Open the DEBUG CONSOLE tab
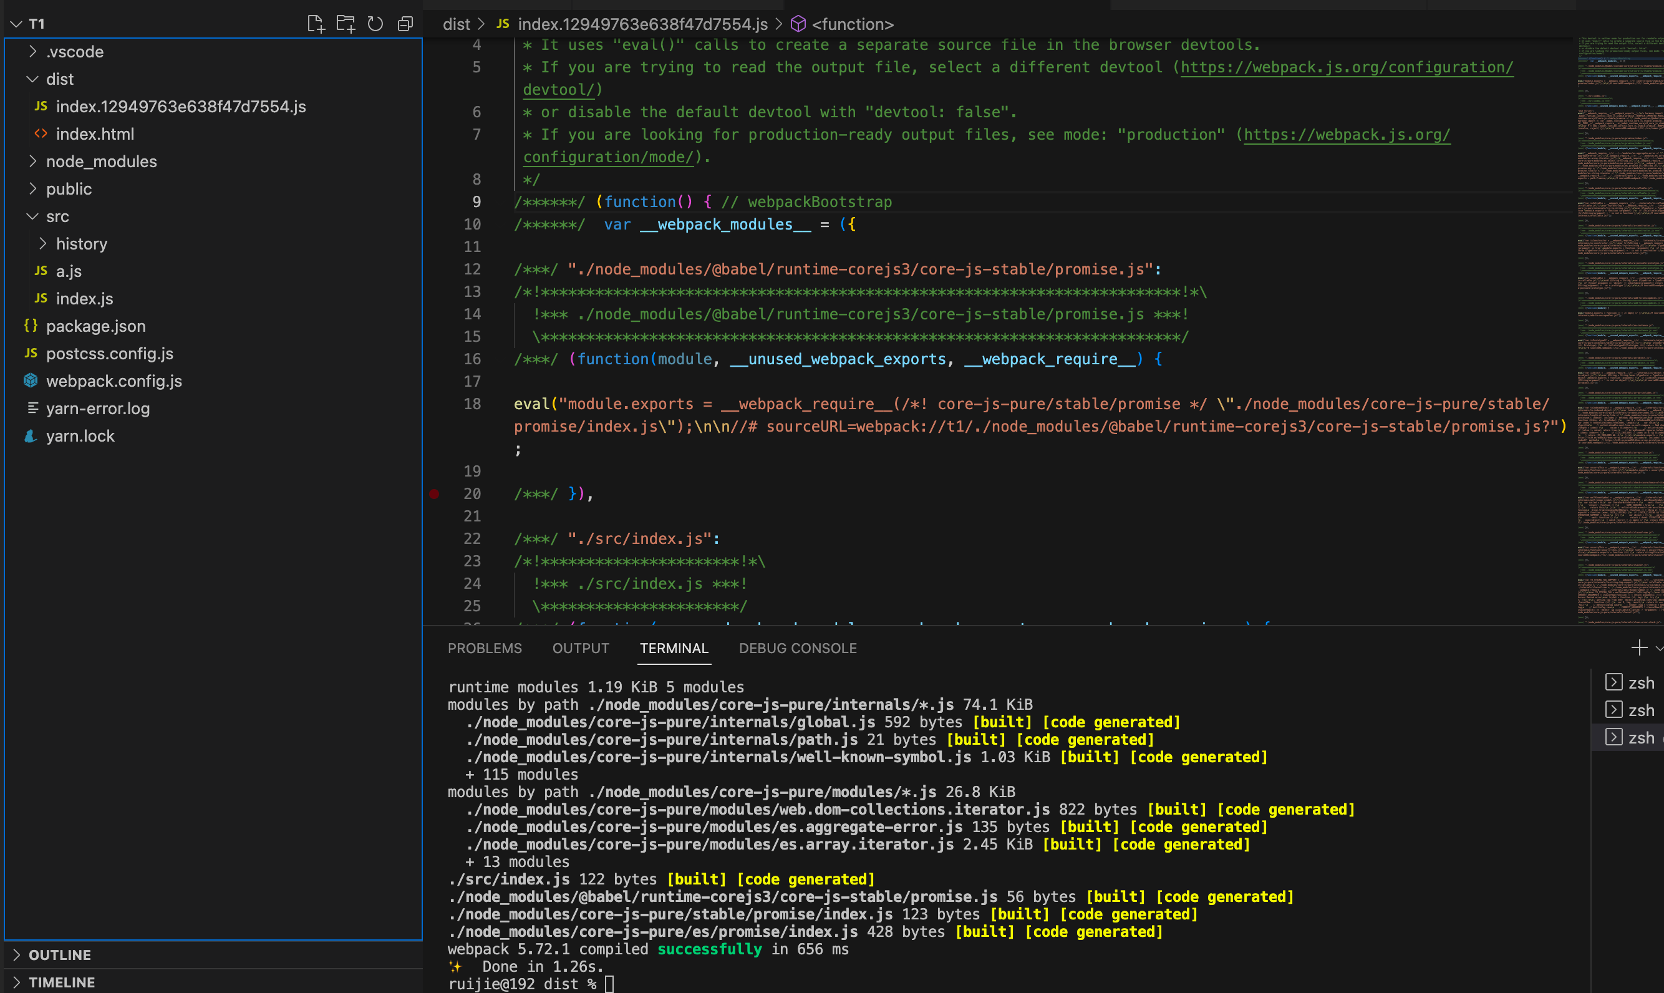 798,647
